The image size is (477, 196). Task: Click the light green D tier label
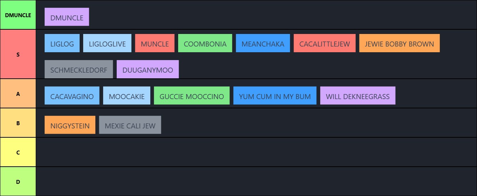tap(18, 182)
